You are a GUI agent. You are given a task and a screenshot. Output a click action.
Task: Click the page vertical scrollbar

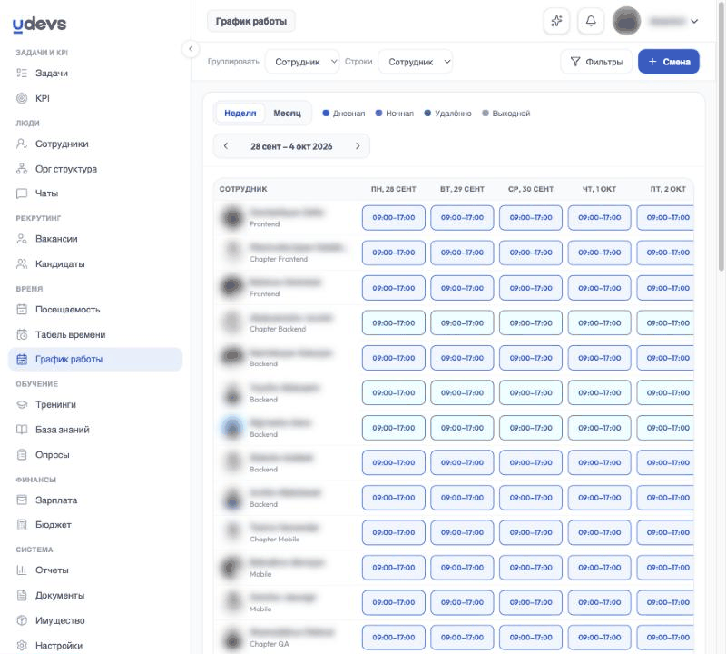click(x=721, y=139)
